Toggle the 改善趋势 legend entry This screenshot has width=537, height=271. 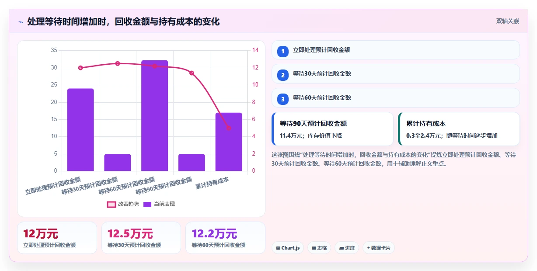pyautogui.click(x=123, y=204)
